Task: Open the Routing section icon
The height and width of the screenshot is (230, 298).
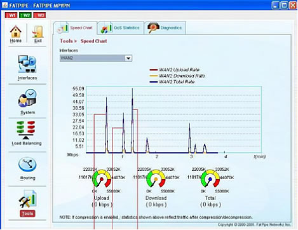Action: pos(27,164)
